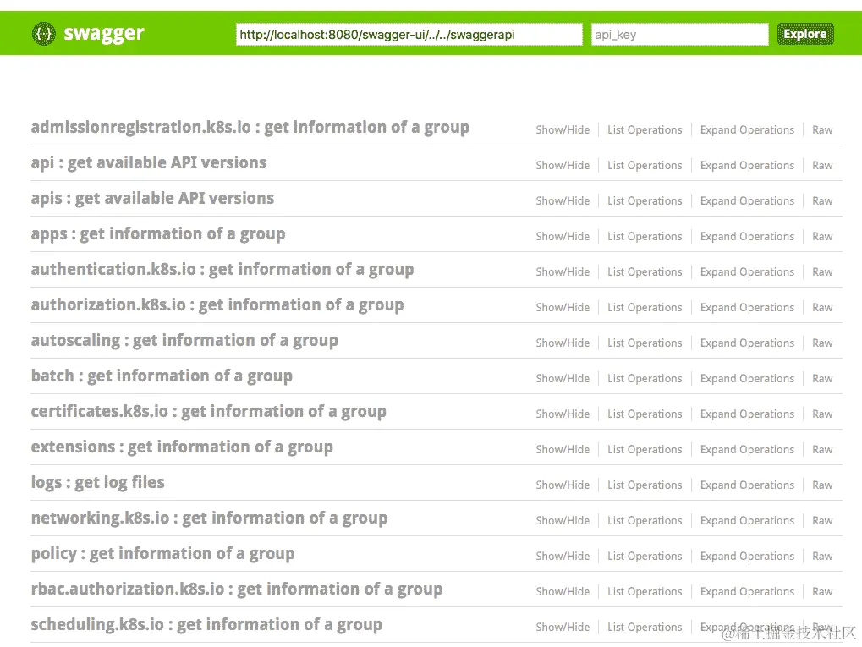Focus the swagger API URL field

point(409,34)
